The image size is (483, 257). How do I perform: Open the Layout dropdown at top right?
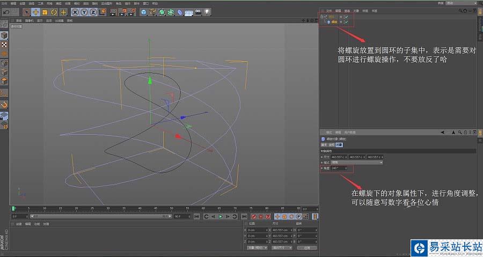point(462,3)
